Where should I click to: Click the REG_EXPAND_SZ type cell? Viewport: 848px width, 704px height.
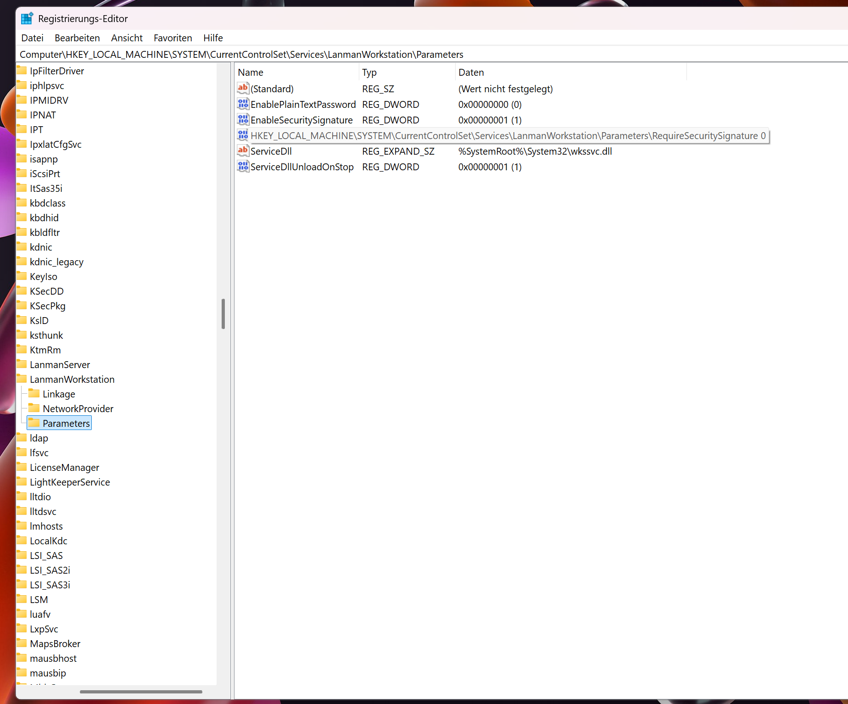[398, 151]
